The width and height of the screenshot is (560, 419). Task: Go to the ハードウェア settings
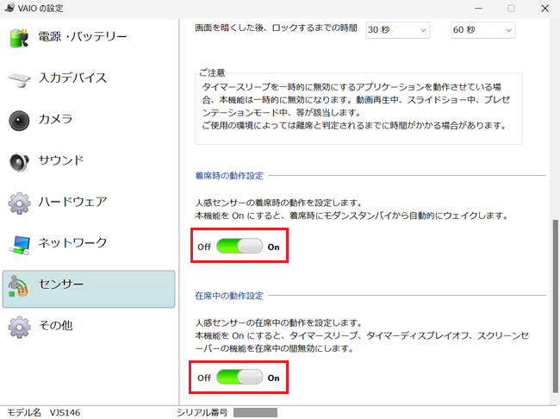tap(72, 201)
